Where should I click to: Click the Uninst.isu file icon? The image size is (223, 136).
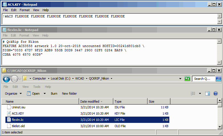(x=9, y=107)
